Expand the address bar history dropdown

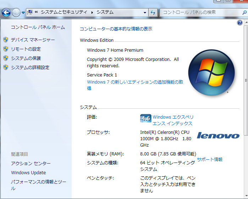click(x=145, y=12)
